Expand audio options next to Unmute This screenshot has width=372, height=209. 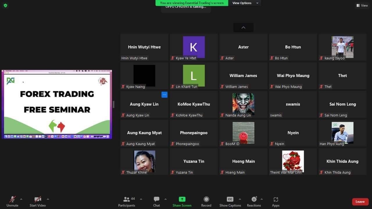21,199
